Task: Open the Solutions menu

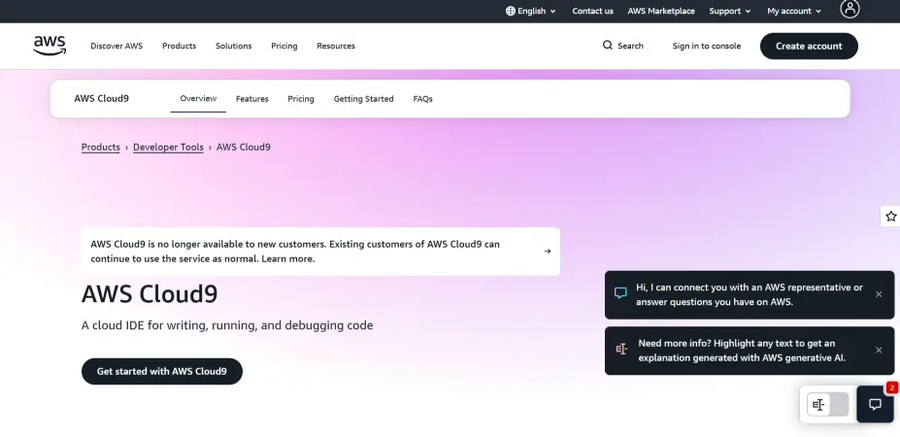Action: click(x=234, y=46)
